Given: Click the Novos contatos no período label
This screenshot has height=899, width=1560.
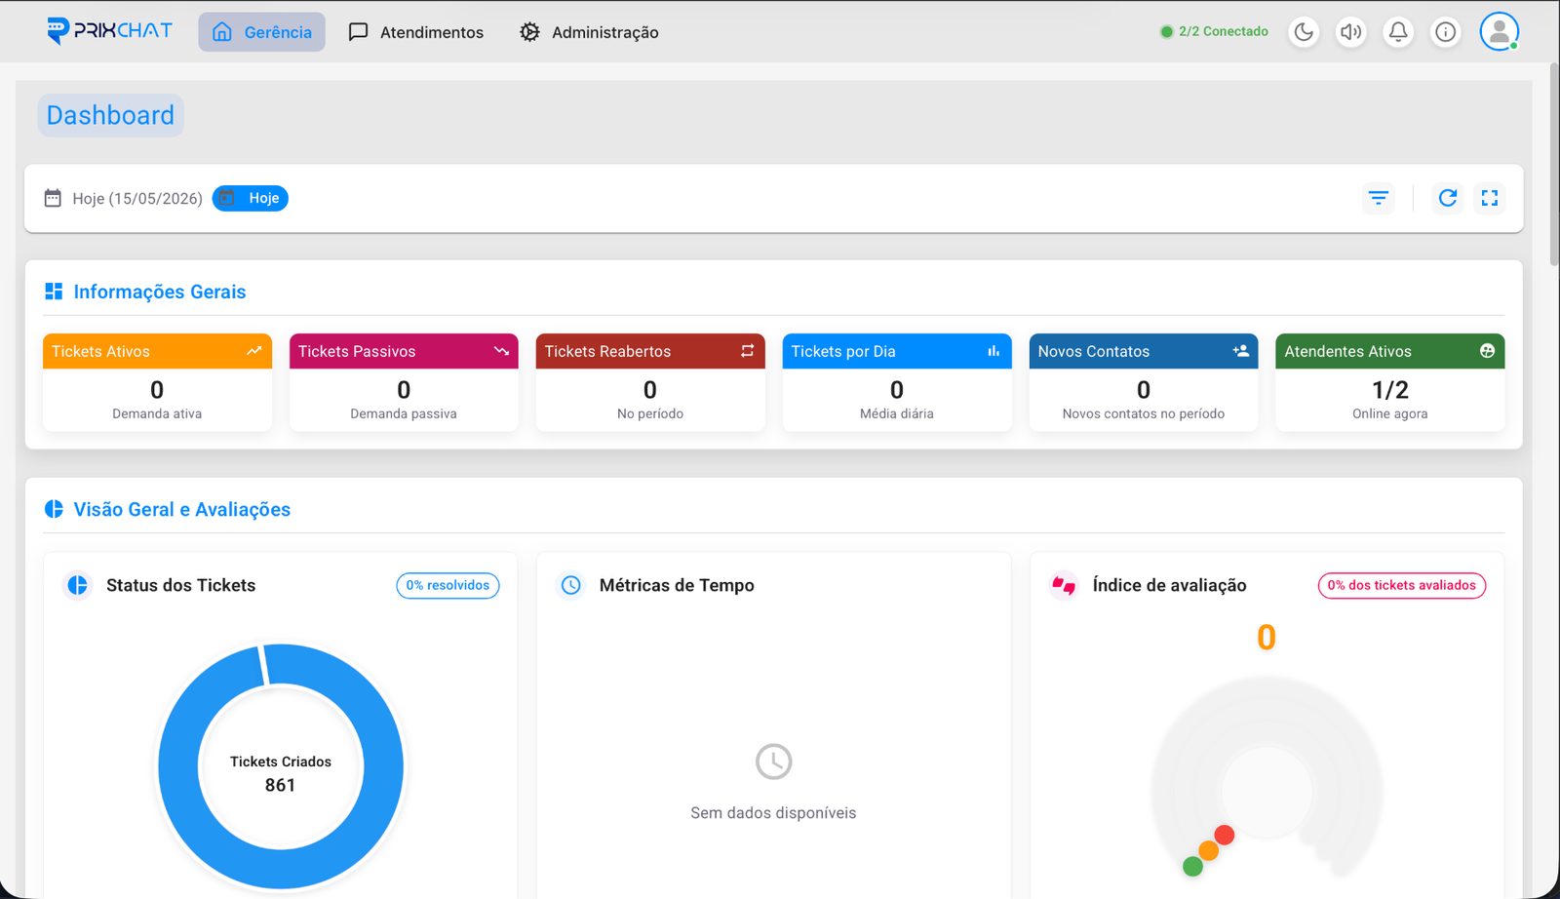Looking at the screenshot, I should pos(1144,413).
